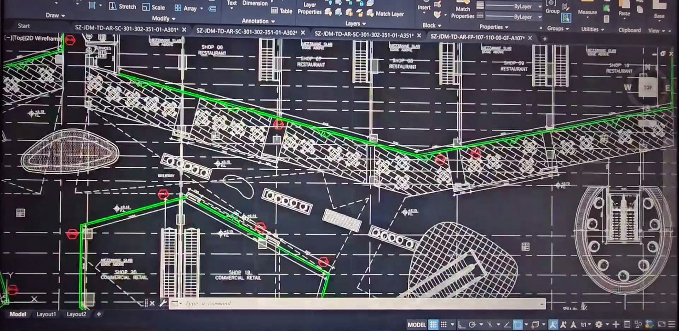Switch to the Start tab
Viewport: 679px width, 331px height.
pos(24,26)
